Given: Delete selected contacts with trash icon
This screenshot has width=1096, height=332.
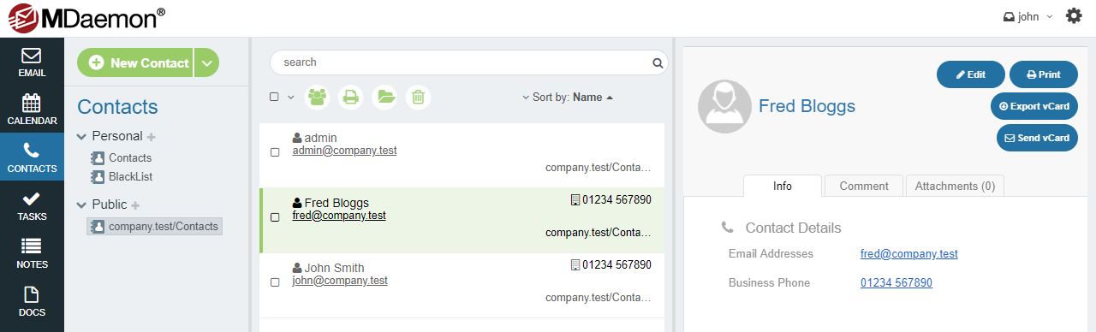Looking at the screenshot, I should tap(417, 97).
